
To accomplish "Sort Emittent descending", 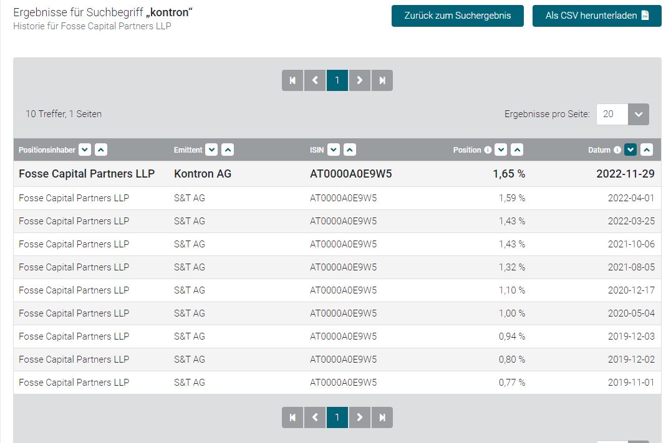I will [x=211, y=150].
